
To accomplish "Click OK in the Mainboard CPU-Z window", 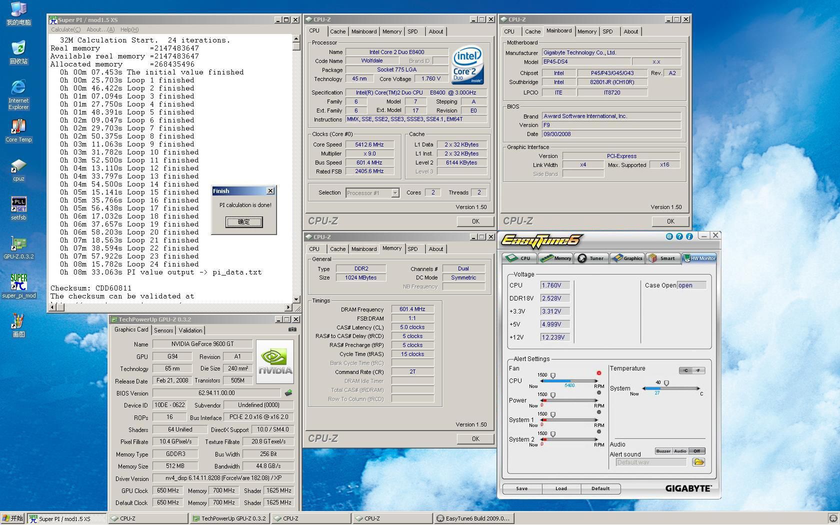I will click(670, 221).
